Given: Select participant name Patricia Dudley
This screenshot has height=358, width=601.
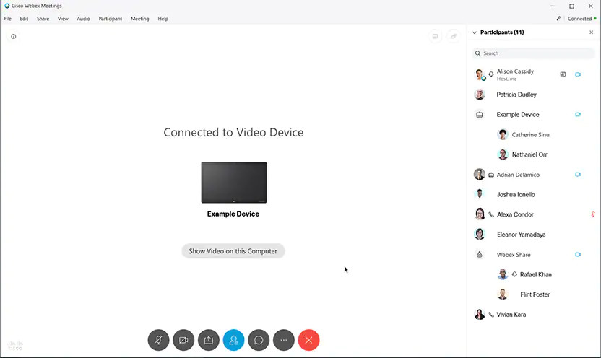Looking at the screenshot, I should (x=516, y=95).
